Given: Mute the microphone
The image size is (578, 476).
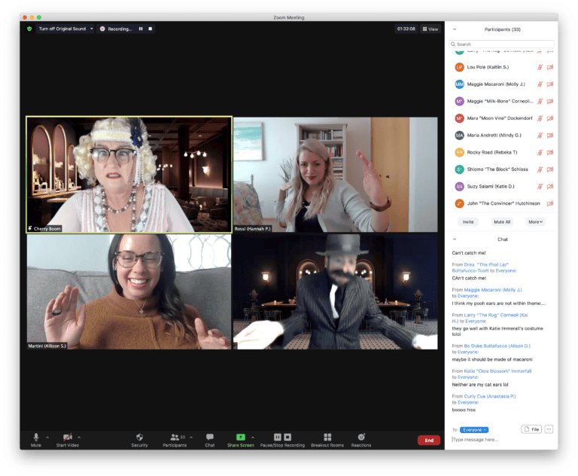Looking at the screenshot, I should coord(36,440).
